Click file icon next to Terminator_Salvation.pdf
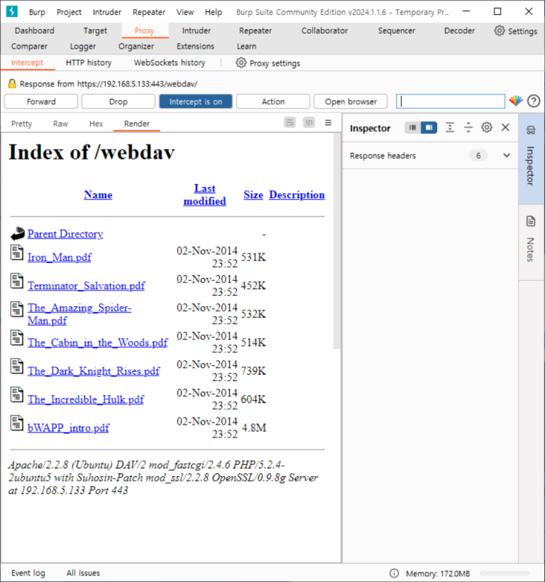The image size is (545, 582). click(x=17, y=281)
